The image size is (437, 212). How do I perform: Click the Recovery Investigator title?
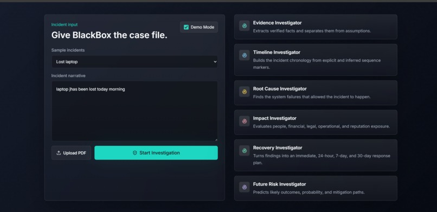[278, 148]
